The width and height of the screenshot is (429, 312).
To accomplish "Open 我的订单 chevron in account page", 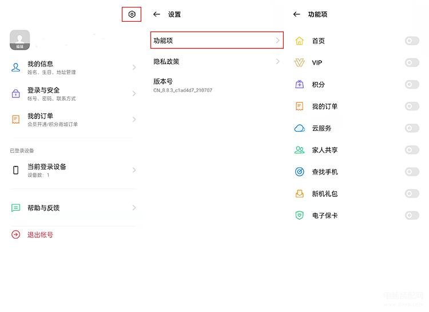I will click(x=134, y=120).
